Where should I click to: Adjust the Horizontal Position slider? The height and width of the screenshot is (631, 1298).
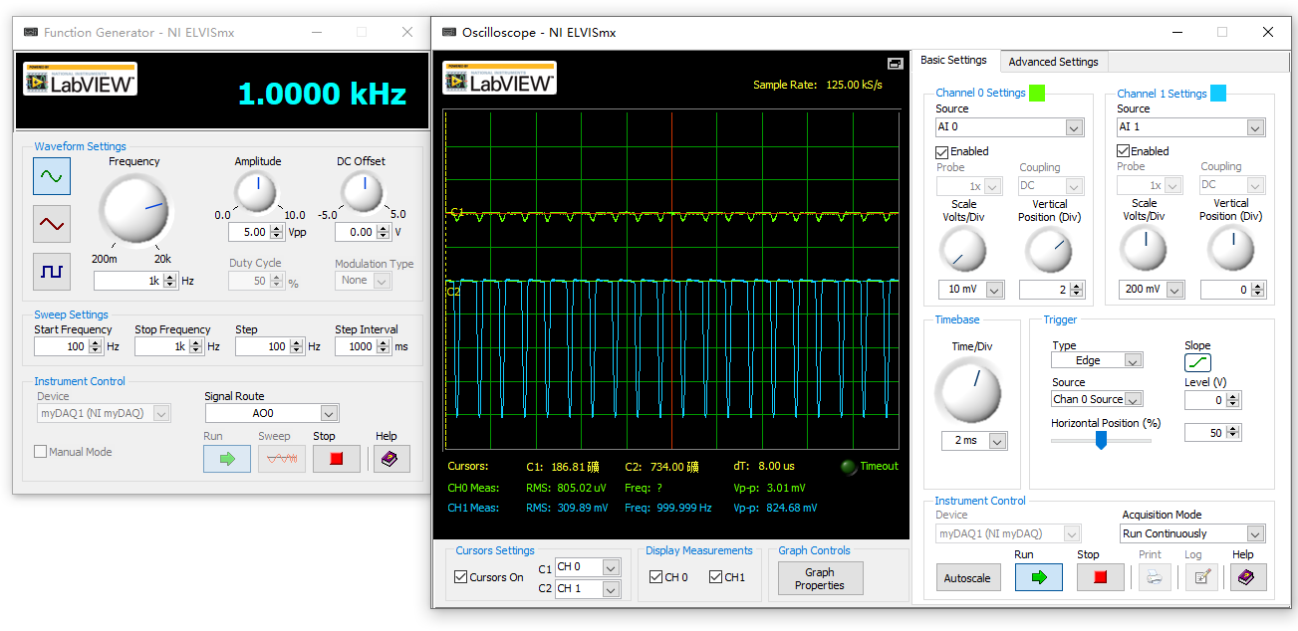1101,440
